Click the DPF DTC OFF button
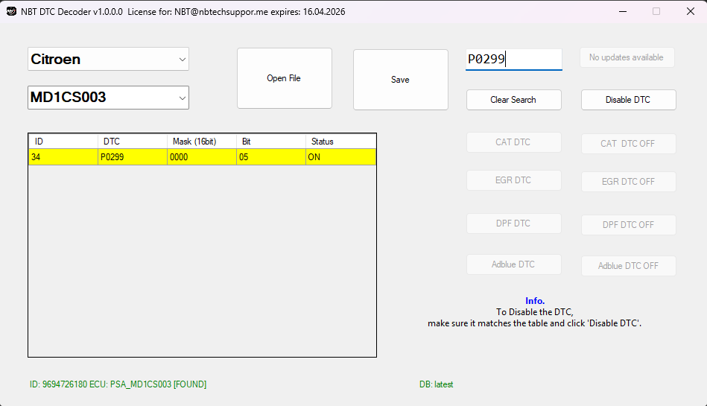The width and height of the screenshot is (707, 406). tap(628, 225)
